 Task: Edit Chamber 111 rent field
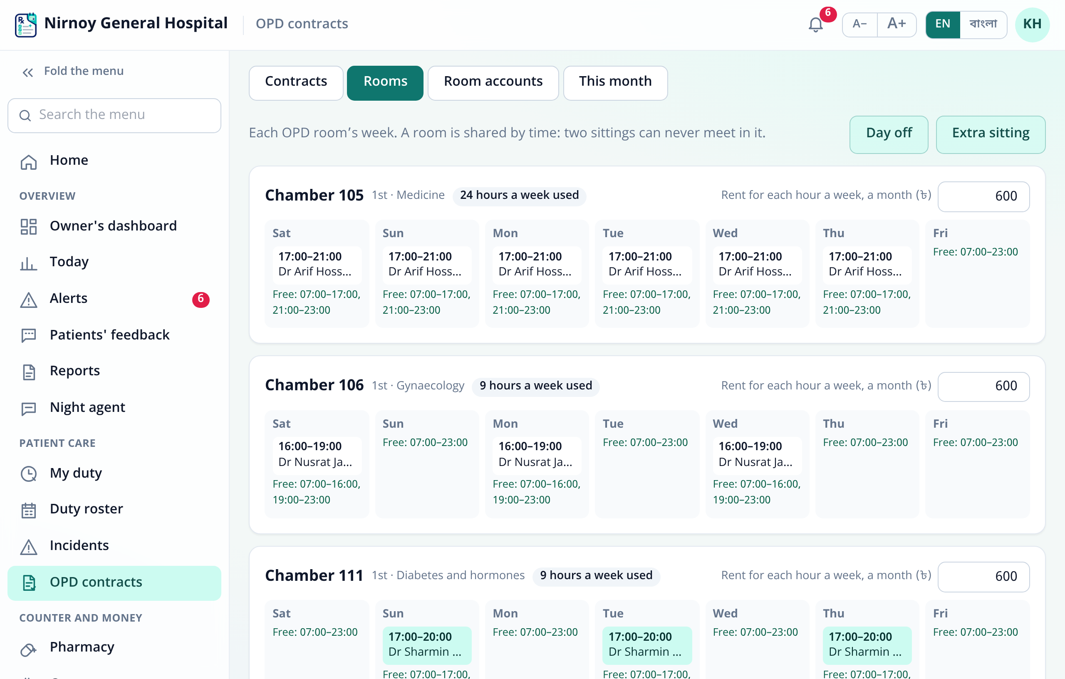983,577
